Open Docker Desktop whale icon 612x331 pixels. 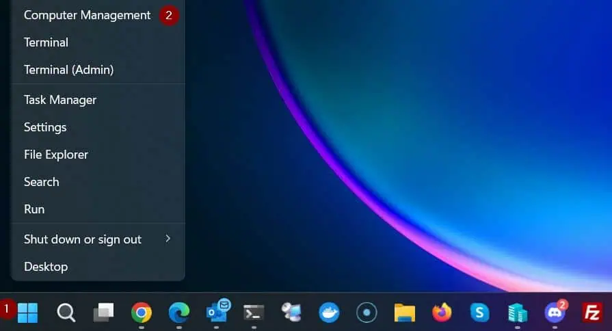(329, 313)
